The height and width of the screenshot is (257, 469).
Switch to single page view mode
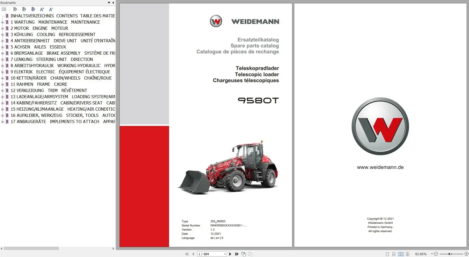click(387, 254)
